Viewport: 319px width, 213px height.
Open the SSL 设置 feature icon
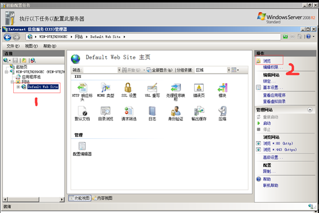coord(128,90)
